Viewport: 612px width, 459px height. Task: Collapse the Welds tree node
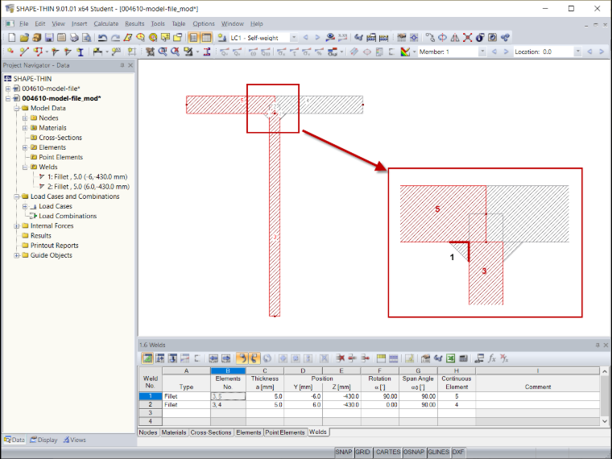(x=25, y=167)
